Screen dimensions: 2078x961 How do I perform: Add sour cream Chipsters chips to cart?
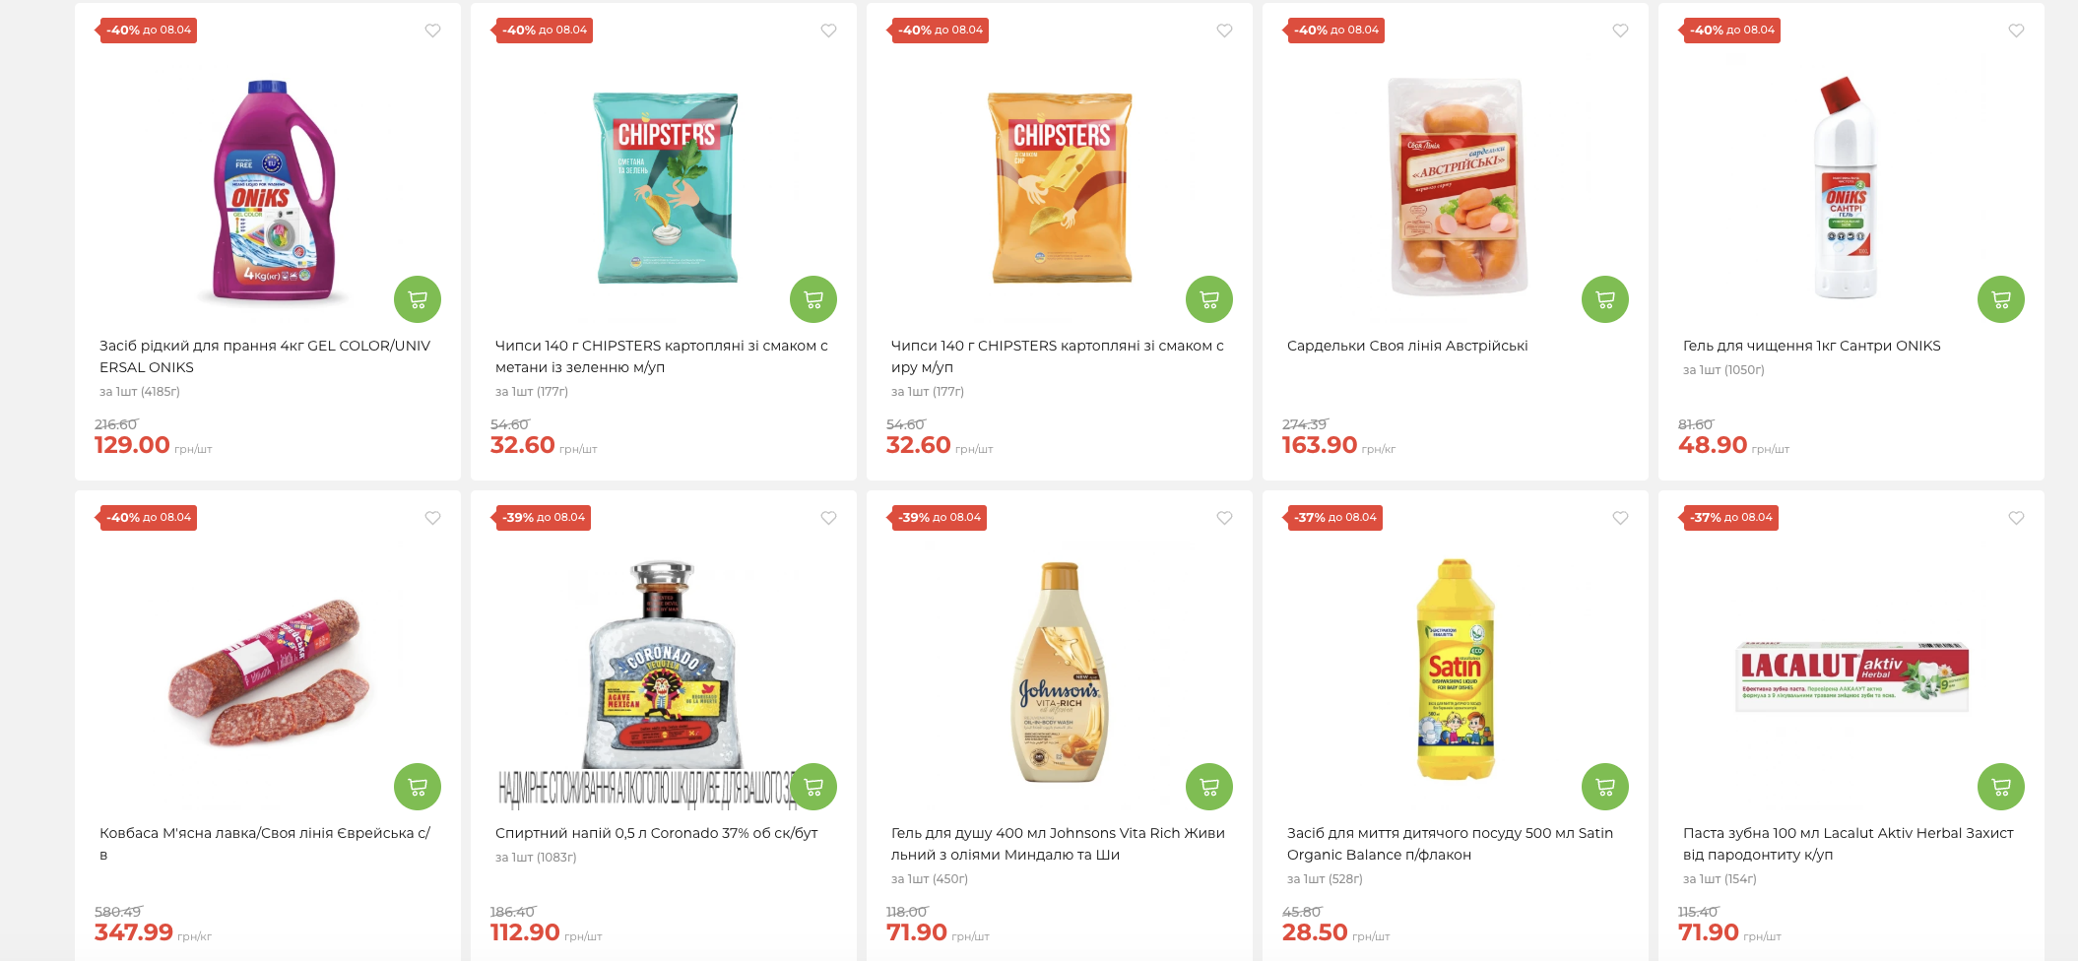coord(813,299)
